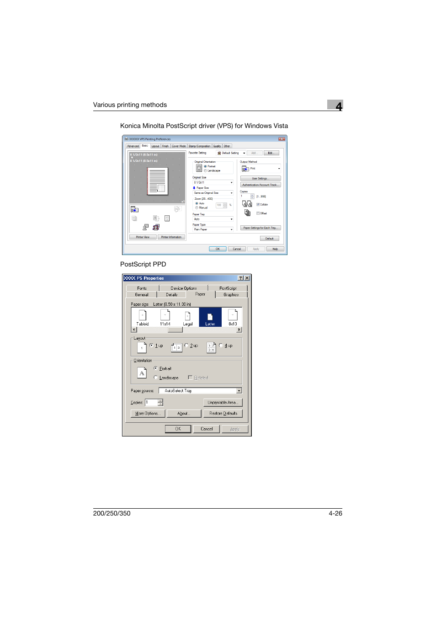Image resolution: width=436 pixels, height=617 pixels.
Task: Click Paper Settings for Each Tray button
Action: pos(261,228)
